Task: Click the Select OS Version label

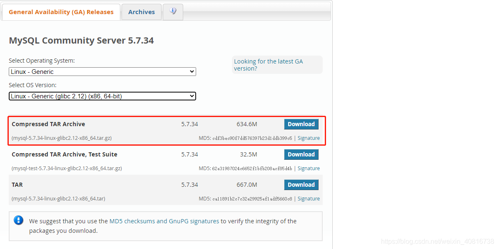Action: coord(32,85)
